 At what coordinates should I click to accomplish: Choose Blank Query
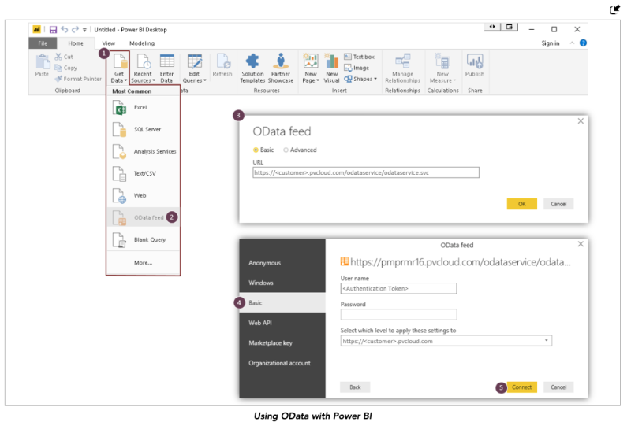(x=144, y=239)
